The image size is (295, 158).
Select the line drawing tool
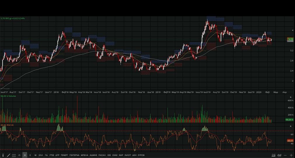8,155
